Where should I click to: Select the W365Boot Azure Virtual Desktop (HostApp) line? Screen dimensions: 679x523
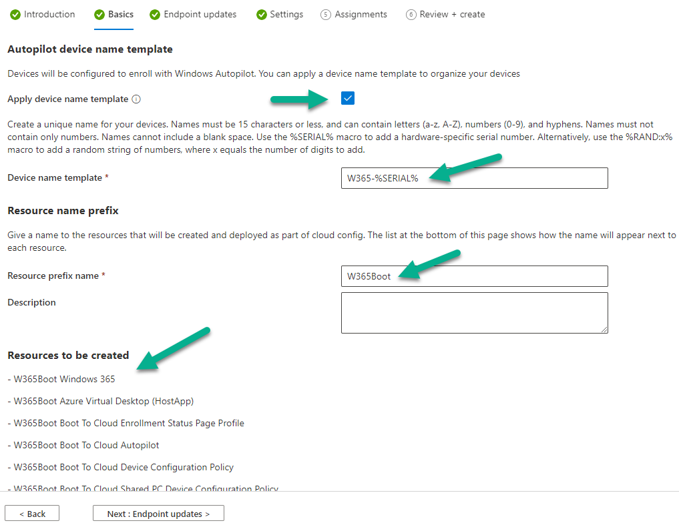pos(100,401)
